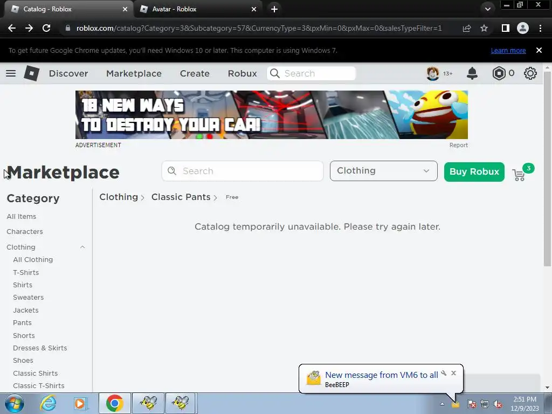Viewport: 552px width, 414px height.
Task: Open Internet Explorer from the taskbar
Action: (48, 403)
